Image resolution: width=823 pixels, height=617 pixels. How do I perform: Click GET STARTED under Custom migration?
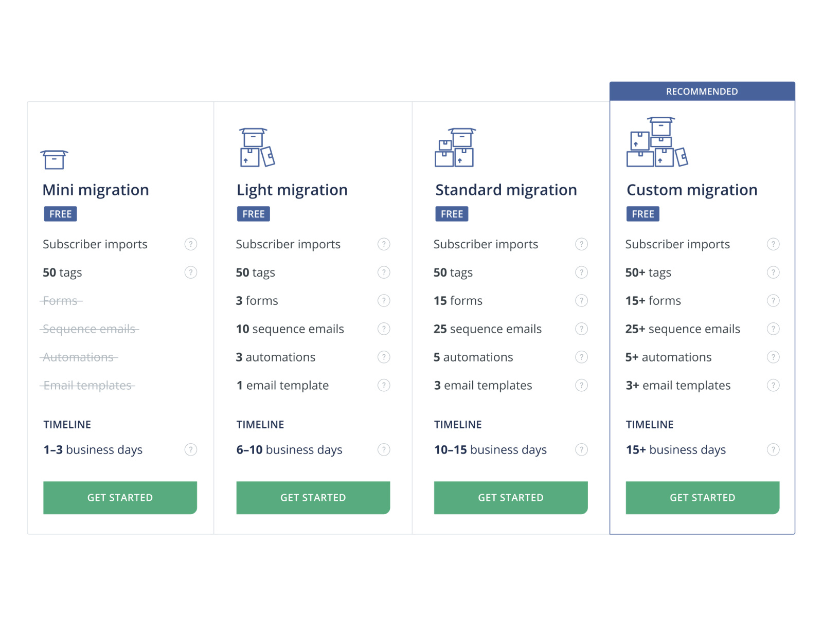[702, 497]
